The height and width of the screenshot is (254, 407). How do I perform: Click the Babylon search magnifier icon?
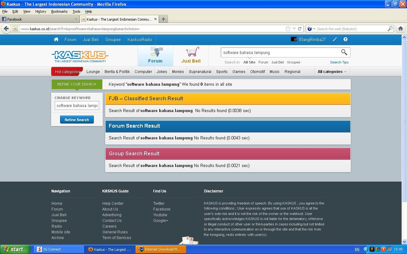390,29
